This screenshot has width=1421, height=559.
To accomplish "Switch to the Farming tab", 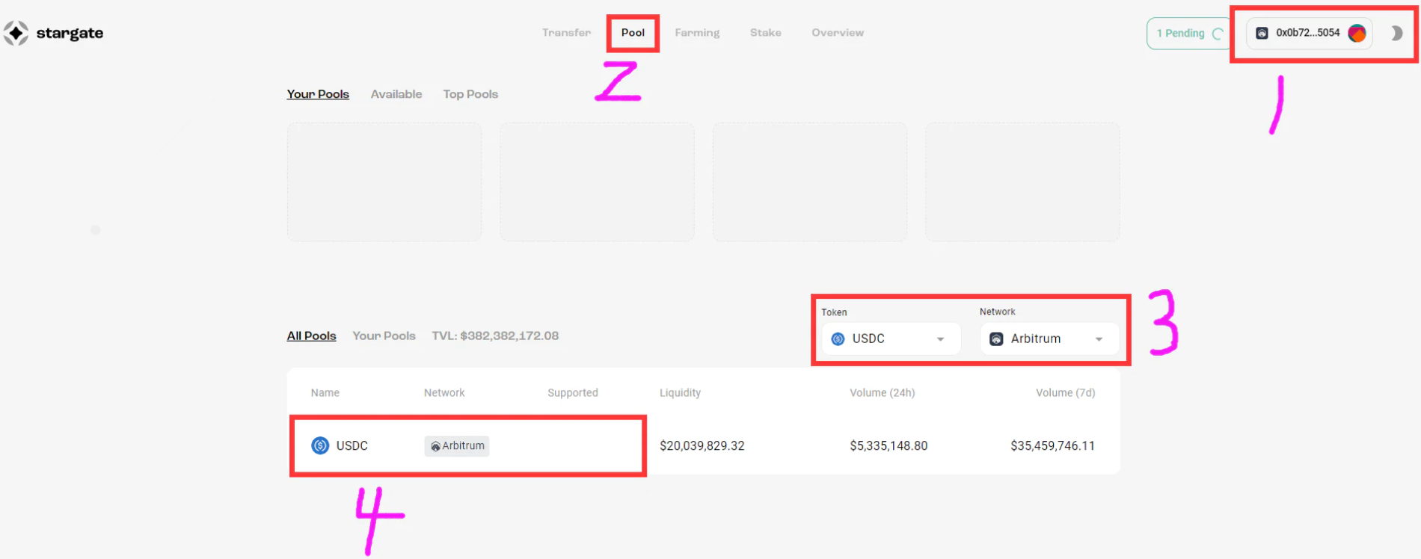I will click(x=697, y=33).
